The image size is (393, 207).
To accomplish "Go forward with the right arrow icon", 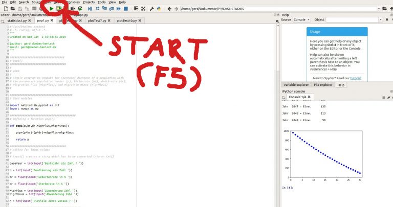I will point(177,9).
